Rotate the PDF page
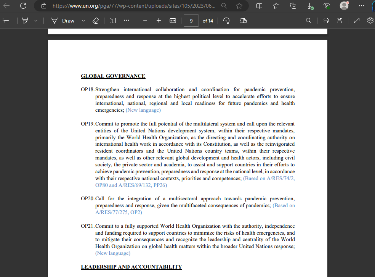This screenshot has width=375, height=277. [x=226, y=21]
